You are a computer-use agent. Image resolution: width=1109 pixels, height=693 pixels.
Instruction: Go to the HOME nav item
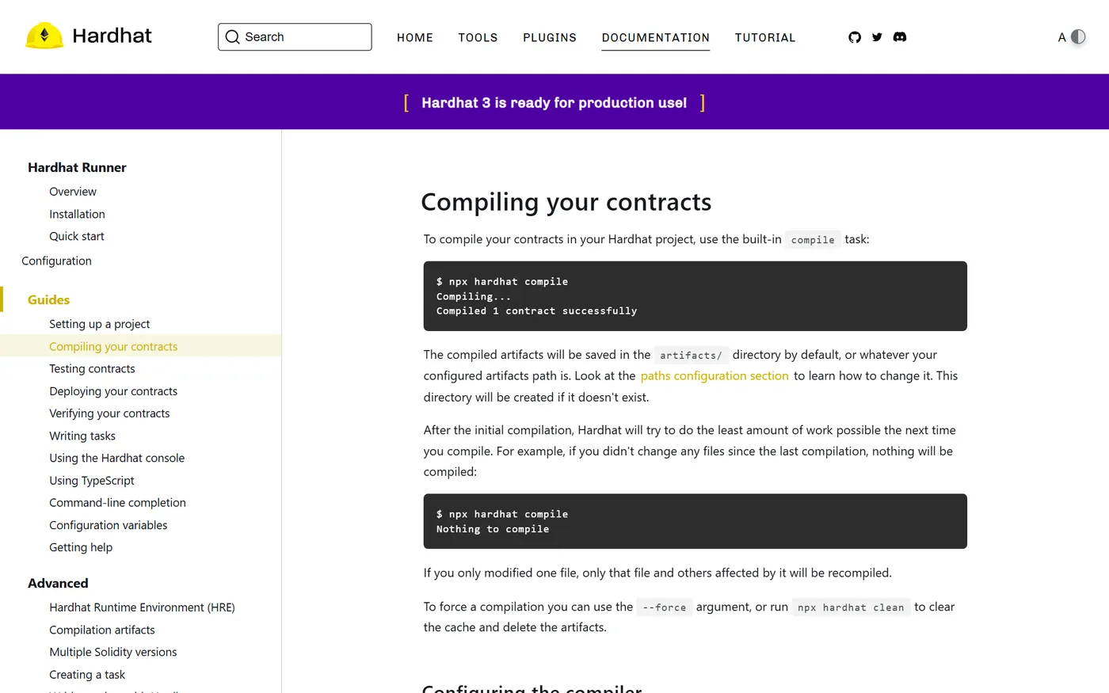[x=415, y=38]
